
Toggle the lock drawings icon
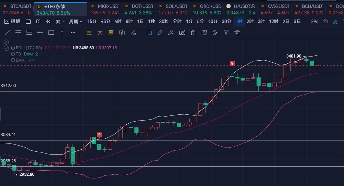click(x=193, y=33)
